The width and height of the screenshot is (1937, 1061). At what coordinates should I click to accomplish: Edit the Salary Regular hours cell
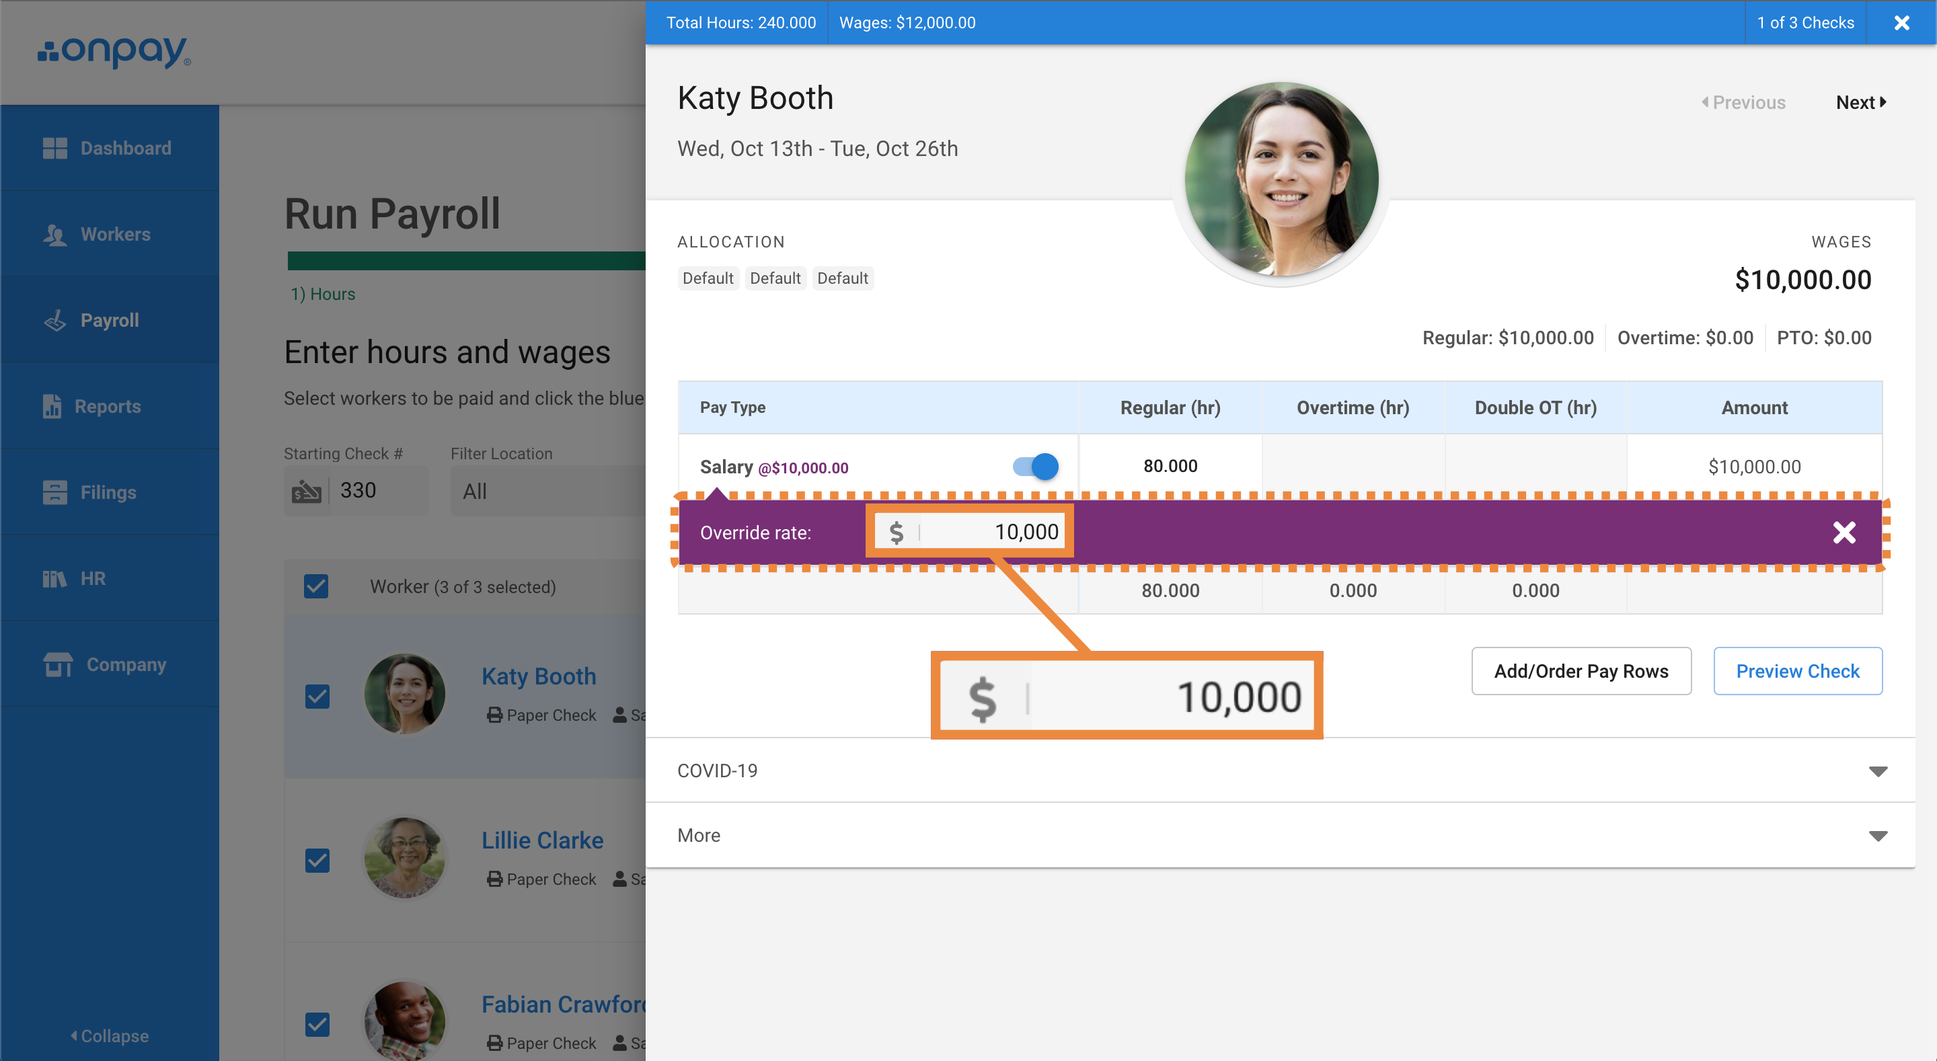tap(1170, 466)
